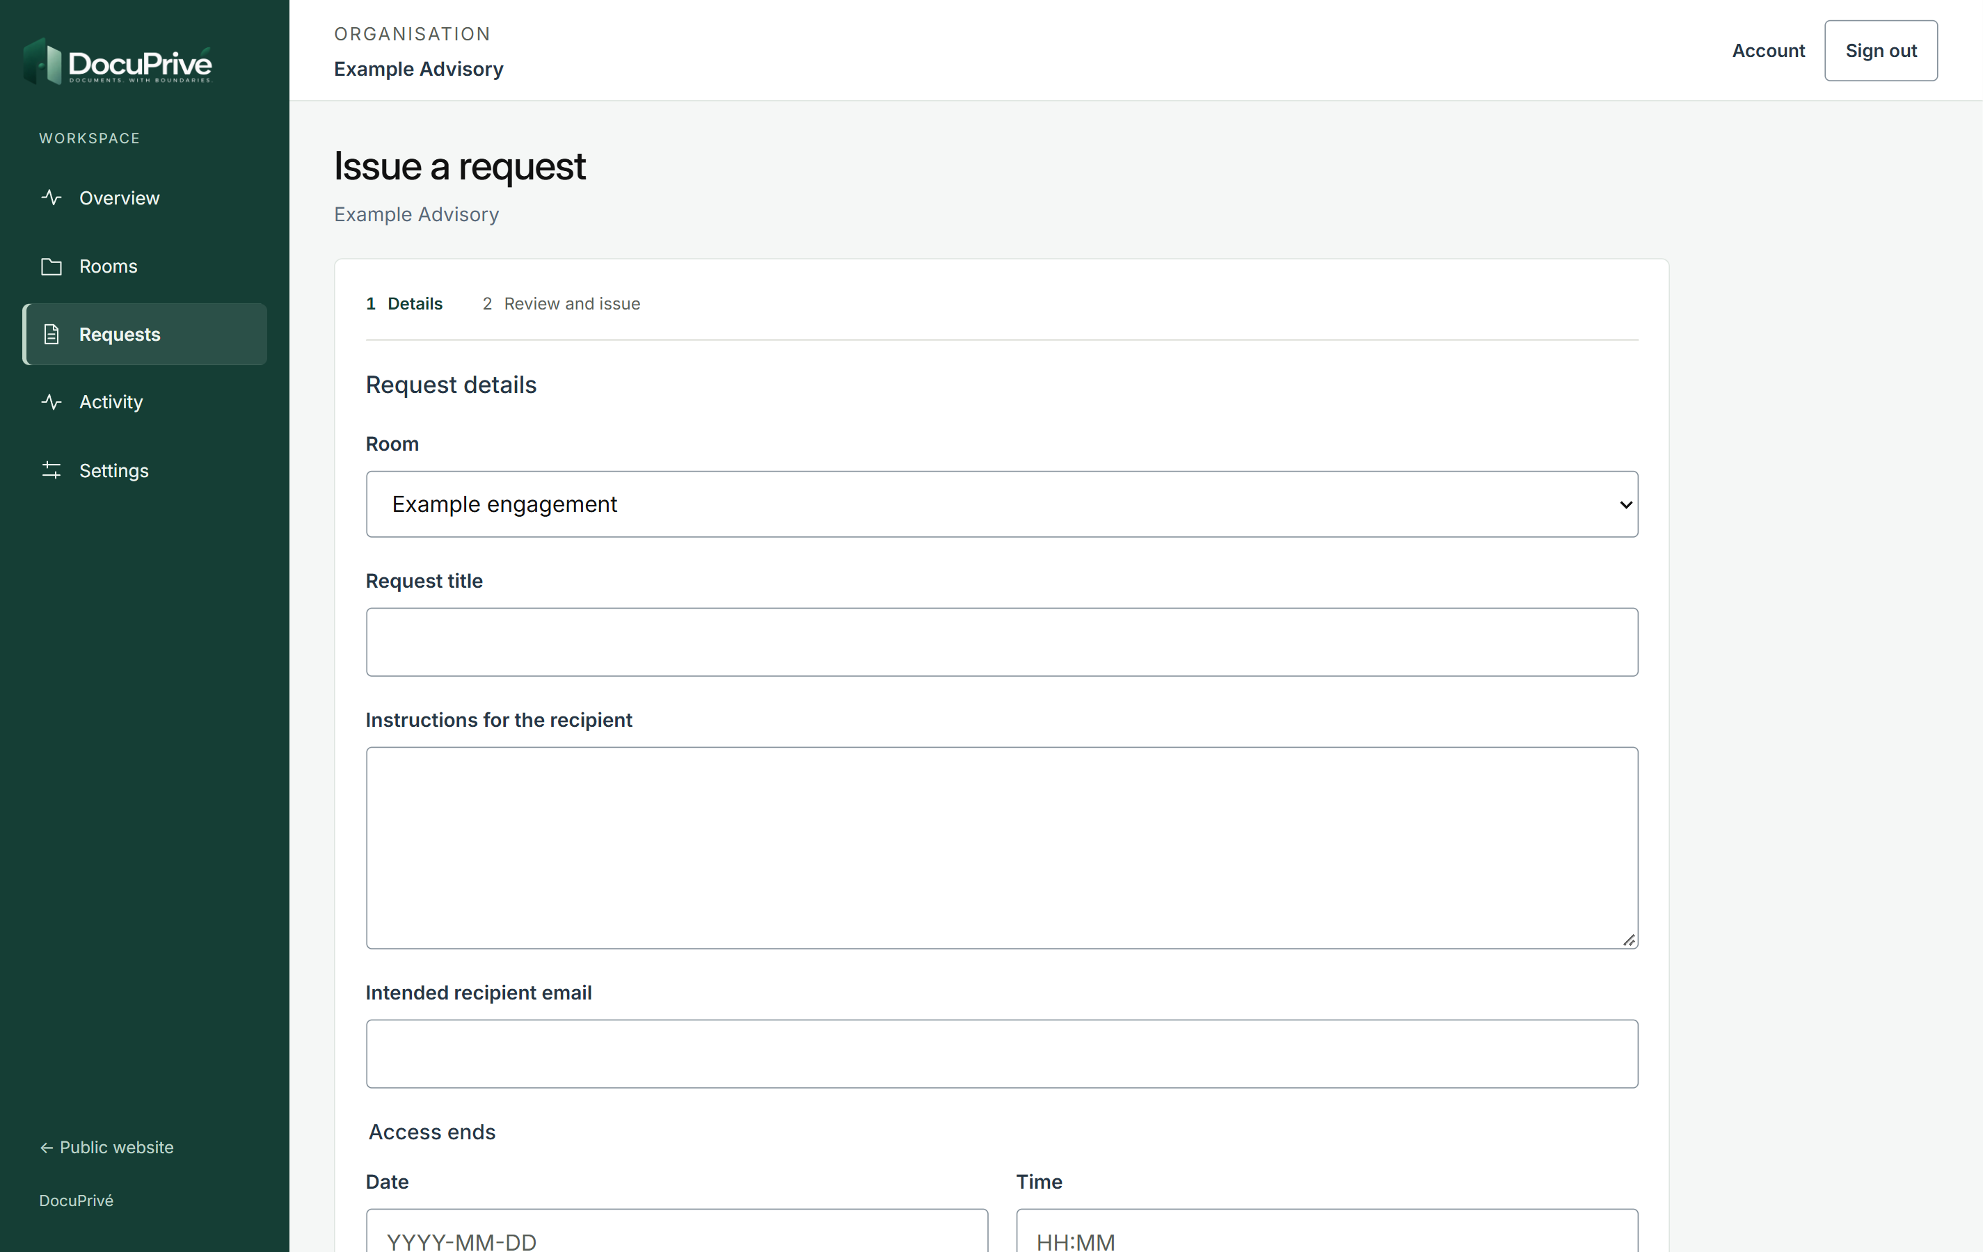Open Settings in the sidebar
The width and height of the screenshot is (1983, 1252).
tap(145, 470)
